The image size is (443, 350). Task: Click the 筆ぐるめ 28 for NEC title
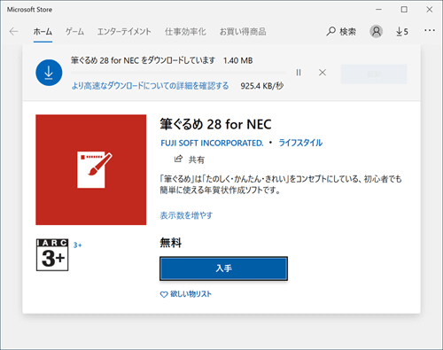[x=215, y=124]
